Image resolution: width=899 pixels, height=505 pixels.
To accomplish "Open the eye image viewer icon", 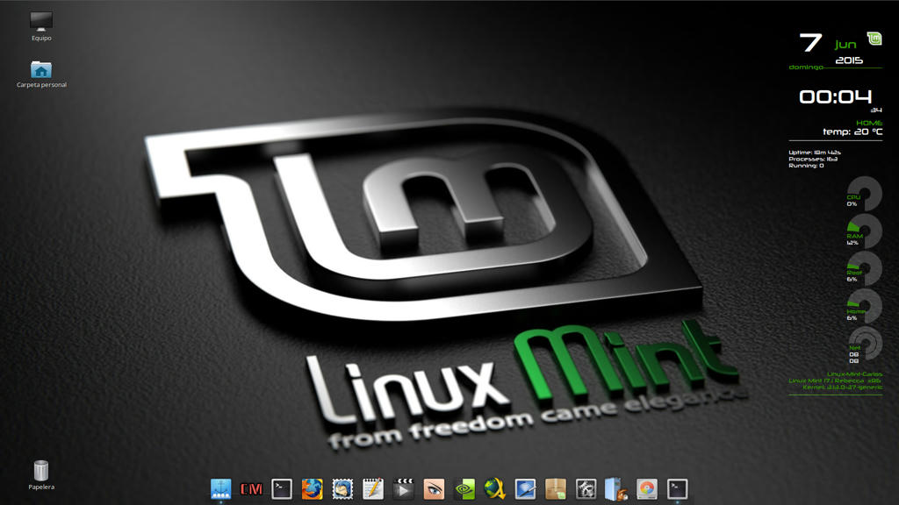I will 434,489.
